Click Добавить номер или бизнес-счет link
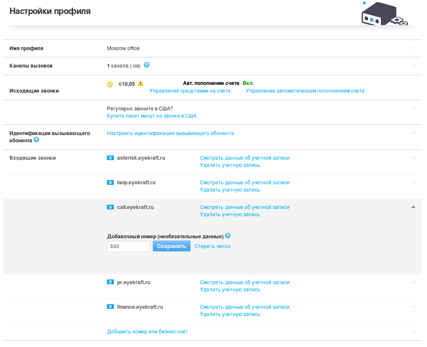 pyautogui.click(x=147, y=332)
